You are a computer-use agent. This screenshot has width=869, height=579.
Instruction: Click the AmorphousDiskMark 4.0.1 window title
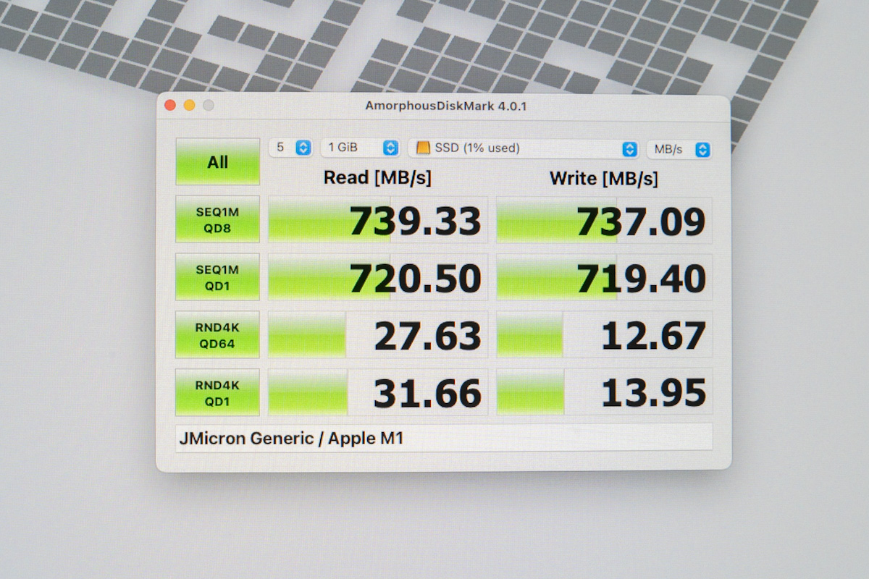[x=445, y=106]
